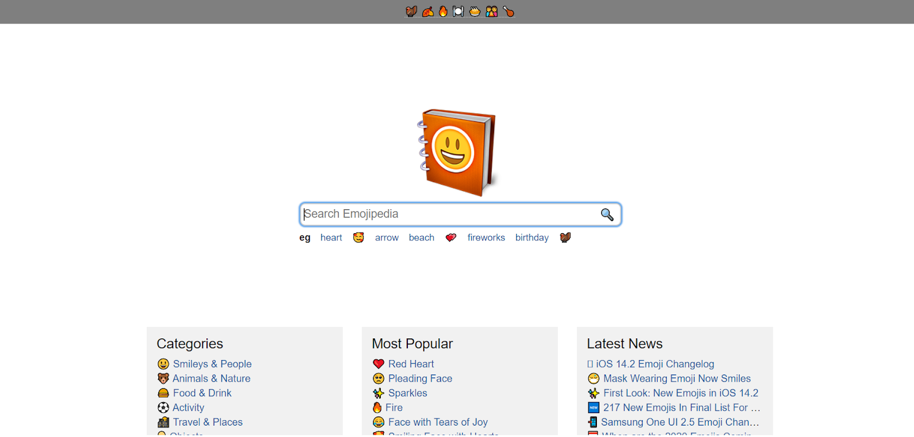The height and width of the screenshot is (437, 914).
Task: Click the fire emoji in top bar
Action: coord(443,11)
